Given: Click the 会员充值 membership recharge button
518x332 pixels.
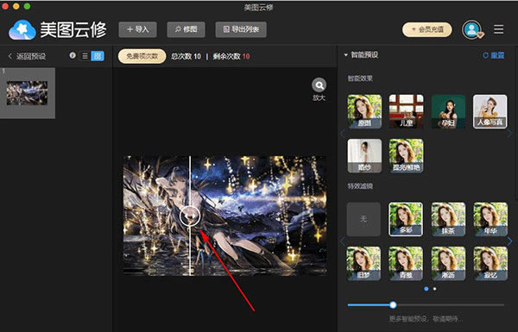Looking at the screenshot, I should (427, 29).
